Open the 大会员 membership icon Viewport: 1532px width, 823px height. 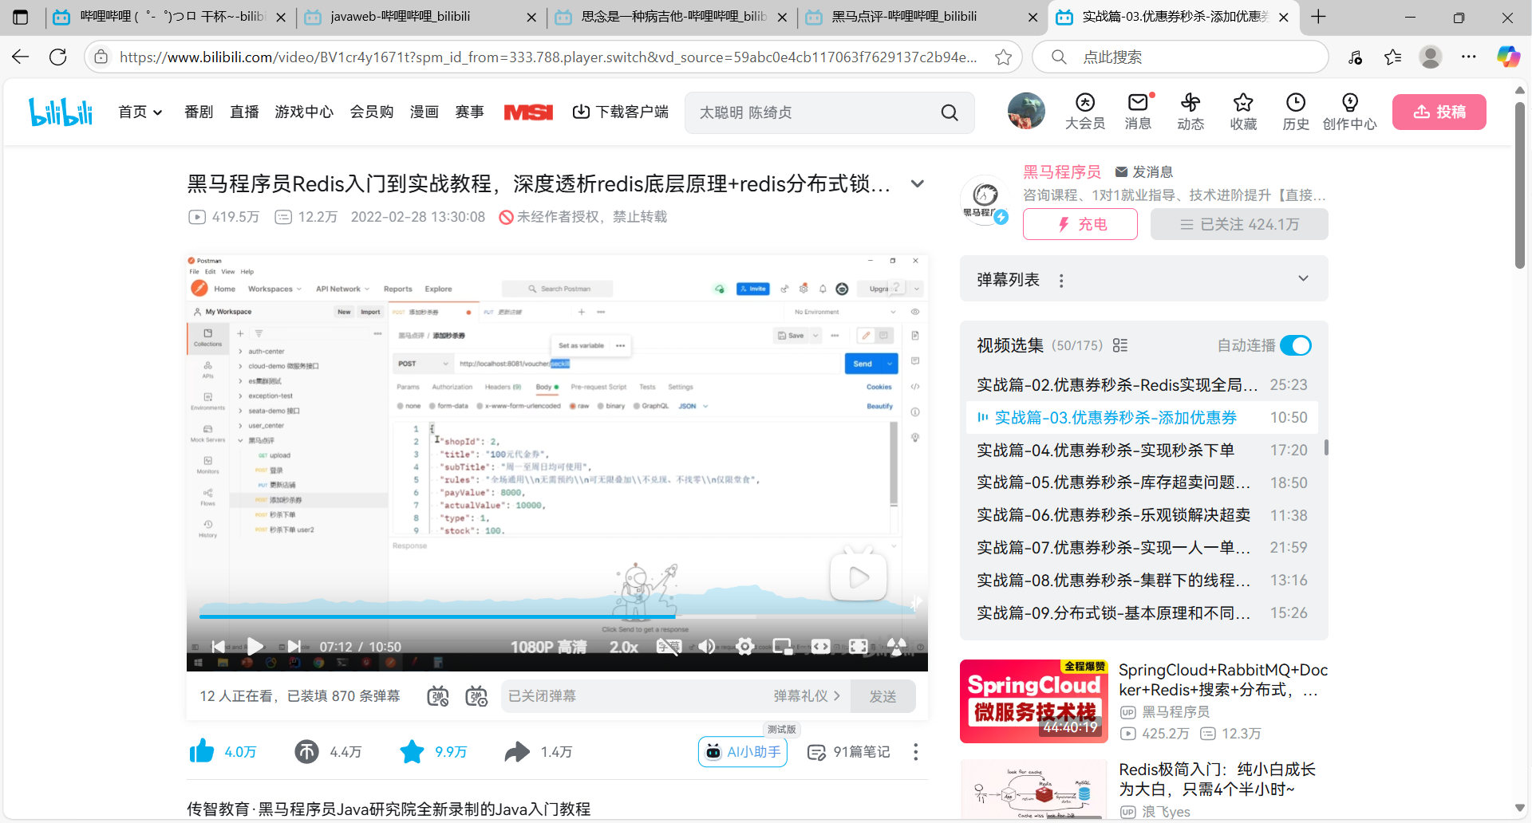pyautogui.click(x=1084, y=112)
